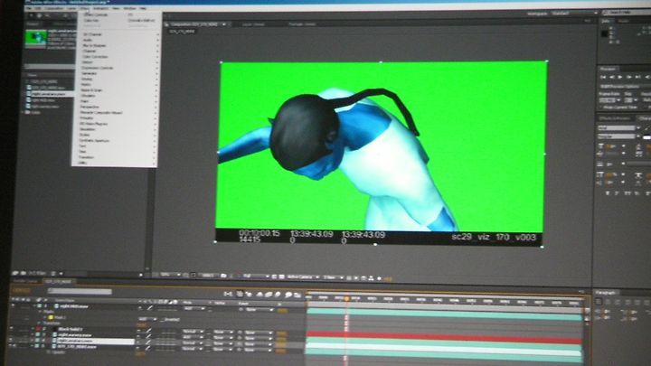Choose Color Correction from Effect menu
The image size is (651, 366).
tap(96, 57)
